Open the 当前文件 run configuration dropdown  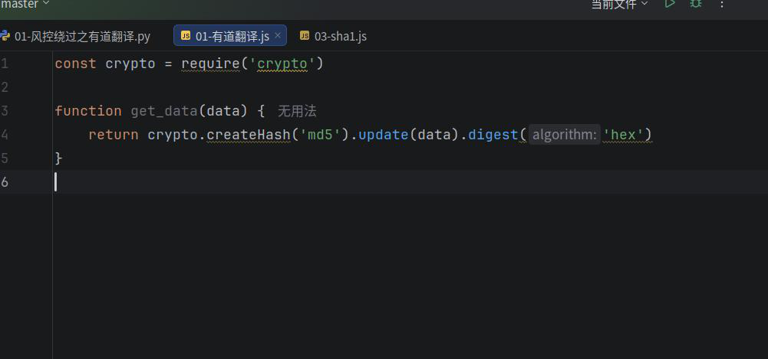(x=620, y=4)
